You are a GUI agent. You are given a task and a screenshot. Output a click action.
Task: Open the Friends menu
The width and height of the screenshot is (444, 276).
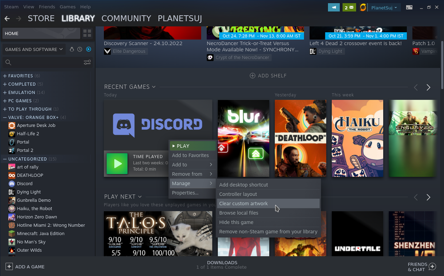coord(47,7)
